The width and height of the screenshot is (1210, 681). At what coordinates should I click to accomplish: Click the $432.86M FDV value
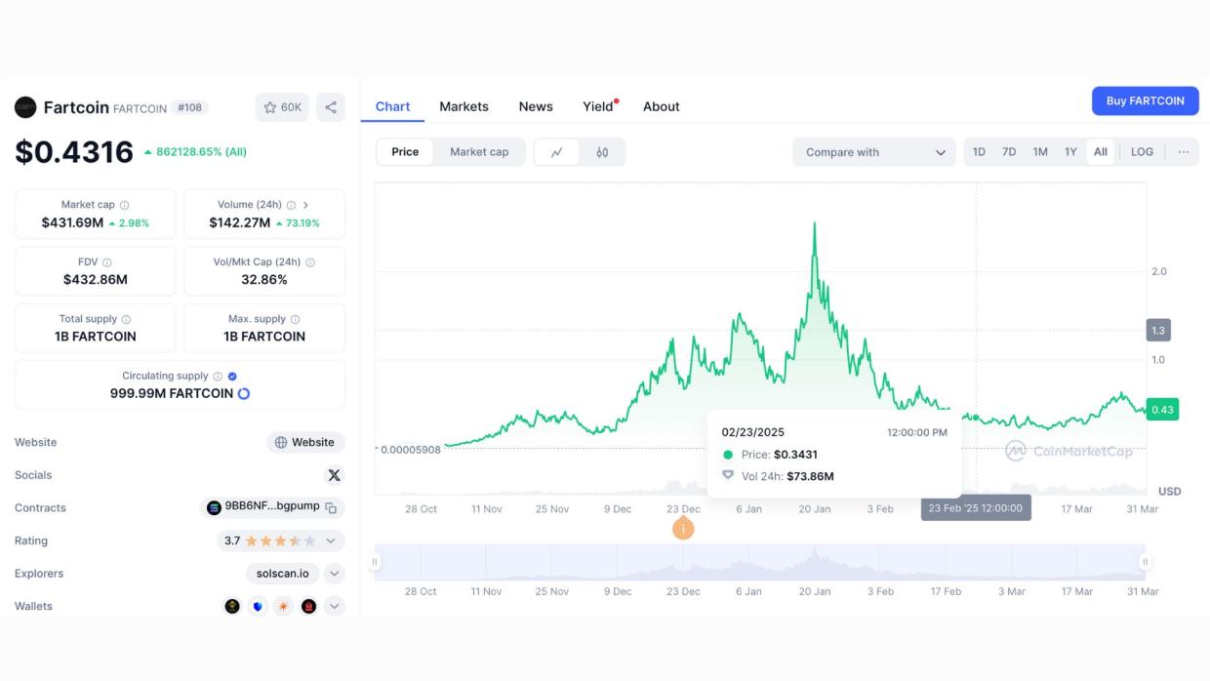point(96,279)
